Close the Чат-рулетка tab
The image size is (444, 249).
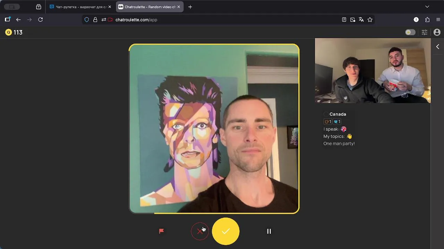tap(110, 7)
